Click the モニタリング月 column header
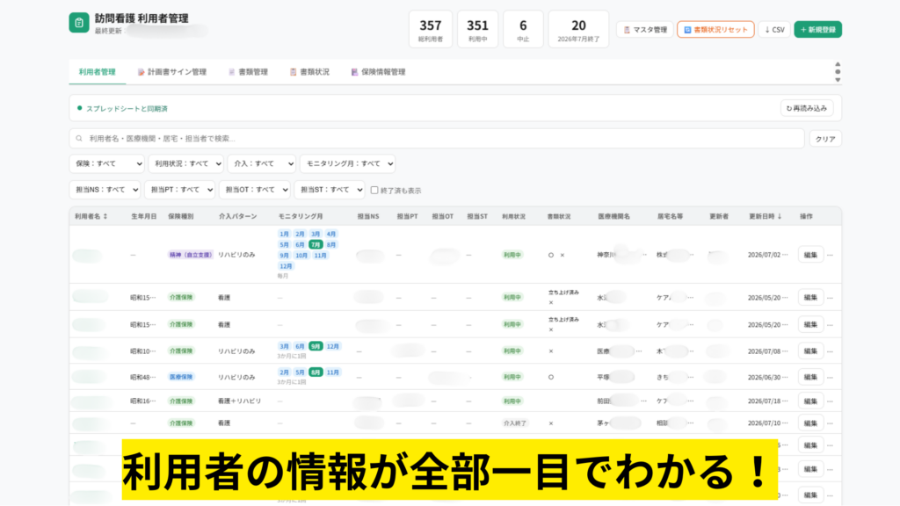 click(301, 216)
